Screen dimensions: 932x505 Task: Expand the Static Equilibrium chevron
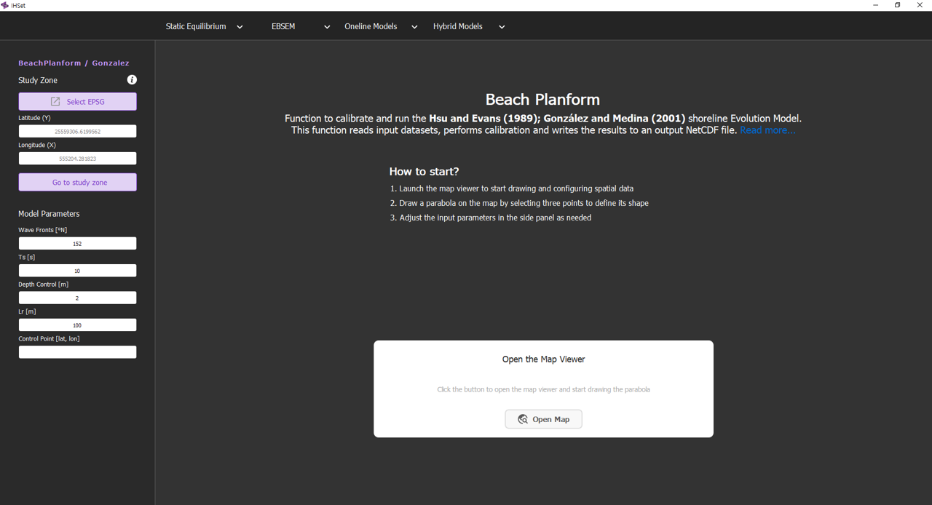(240, 27)
